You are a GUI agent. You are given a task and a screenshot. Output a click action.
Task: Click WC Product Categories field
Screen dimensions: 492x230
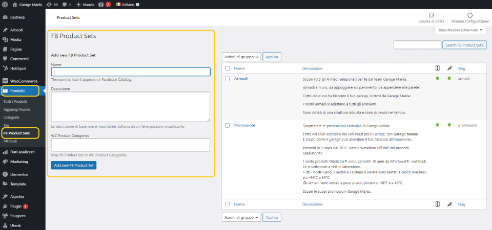click(131, 145)
